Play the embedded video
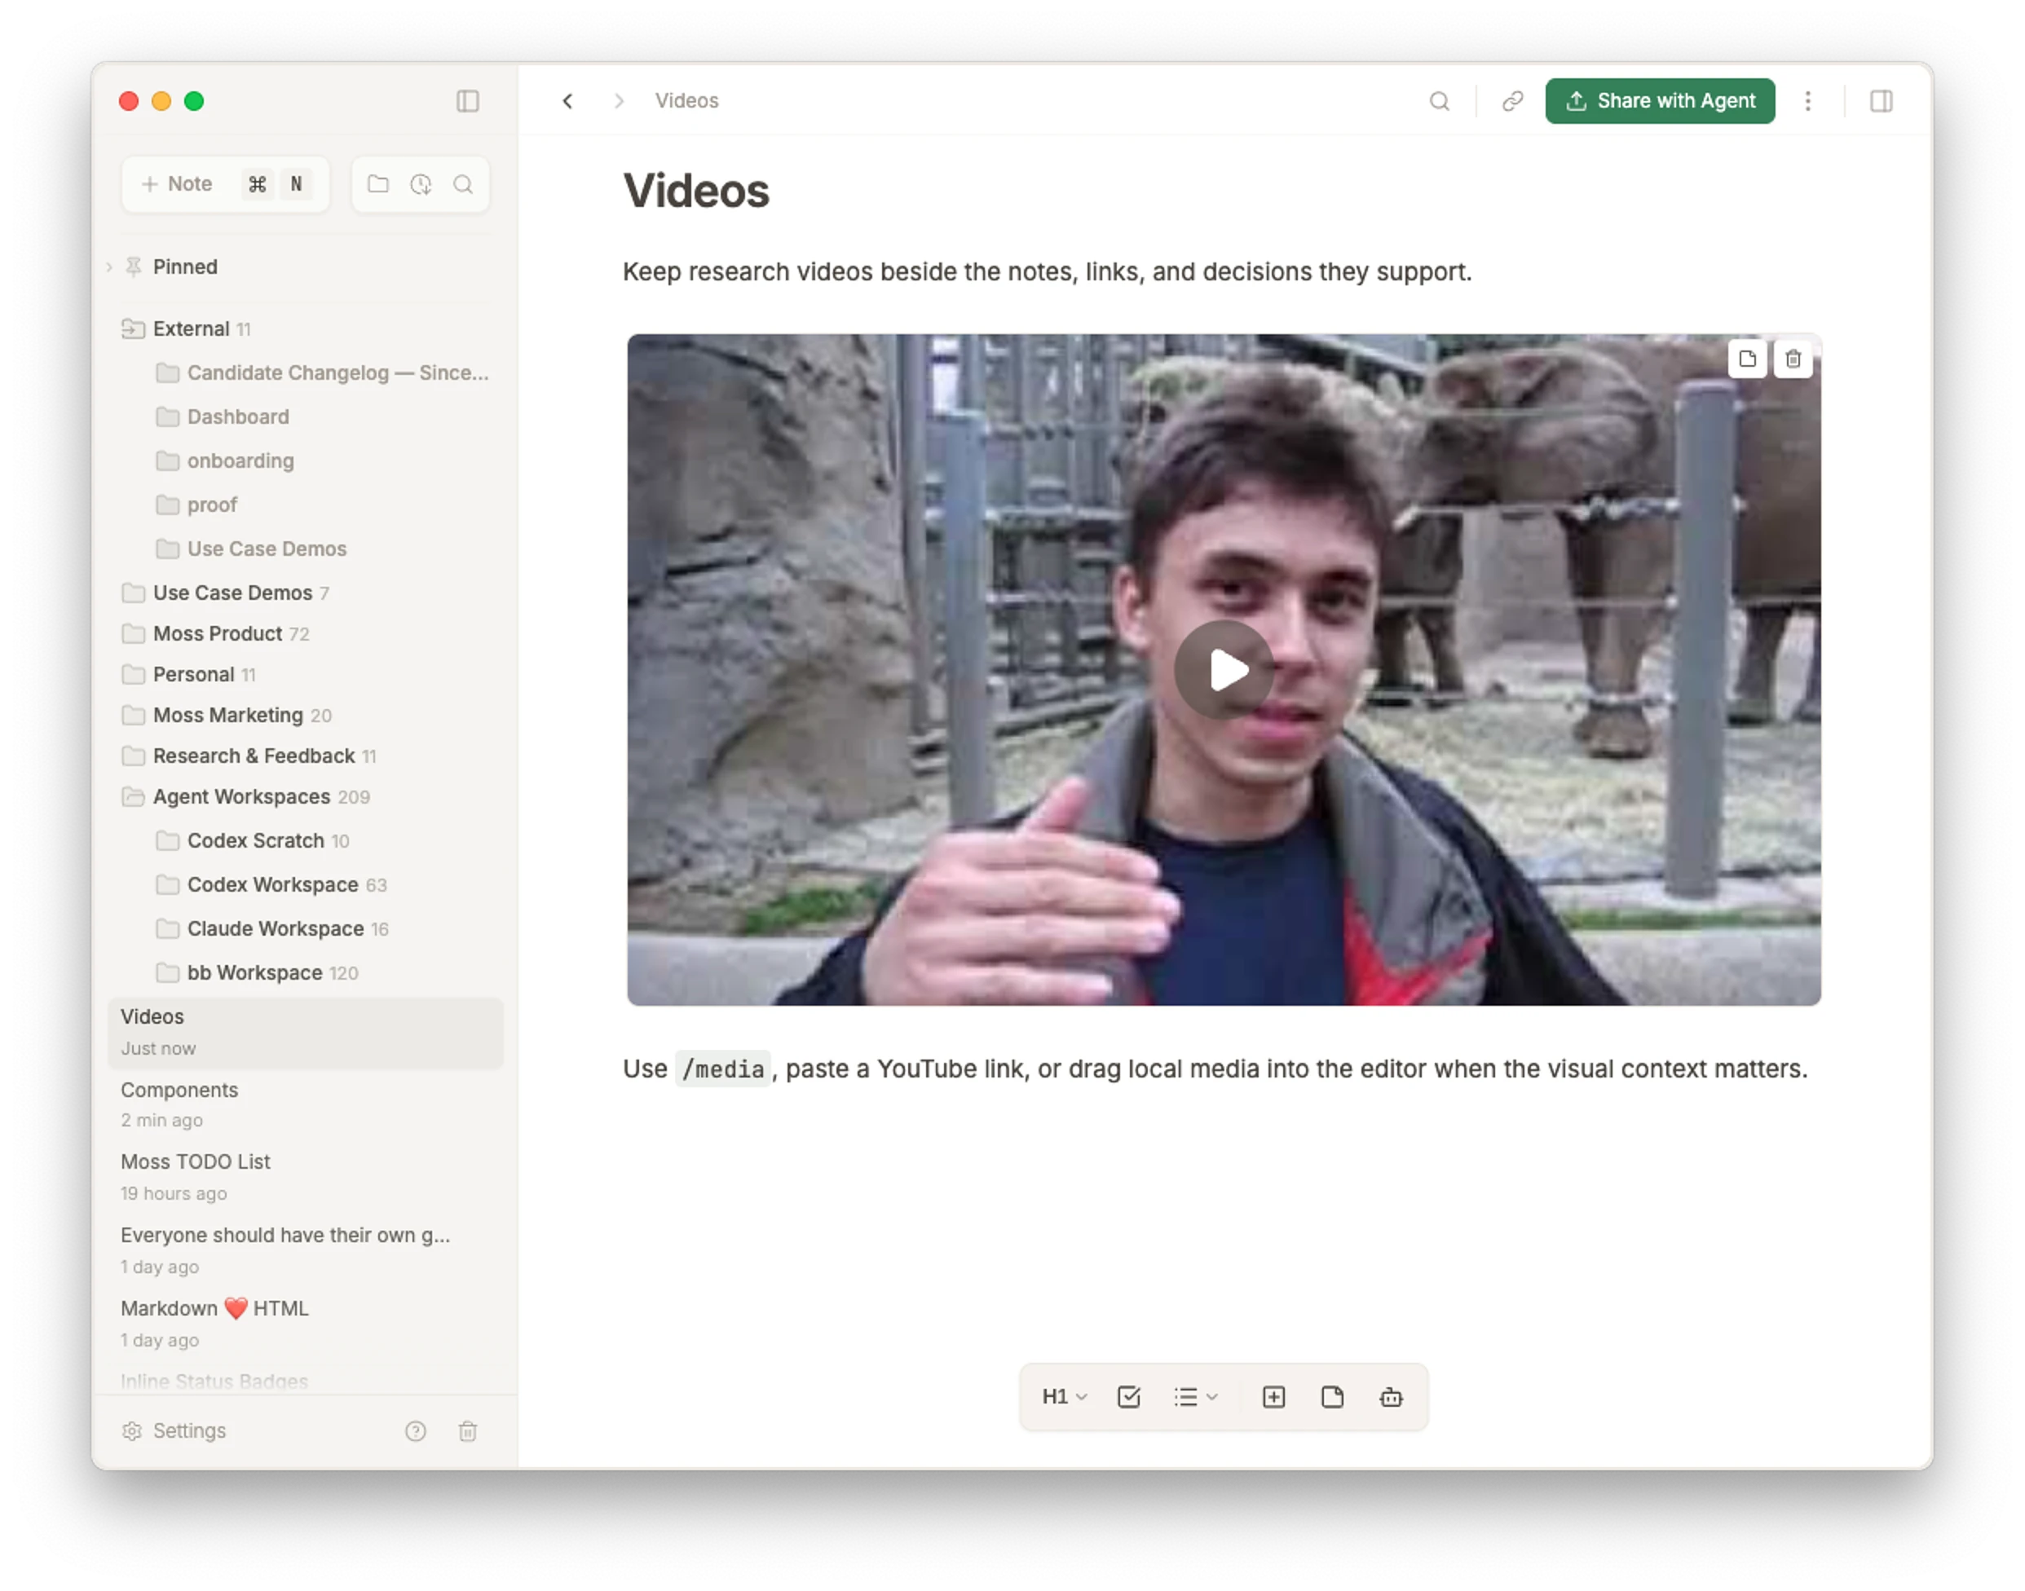 (1224, 670)
